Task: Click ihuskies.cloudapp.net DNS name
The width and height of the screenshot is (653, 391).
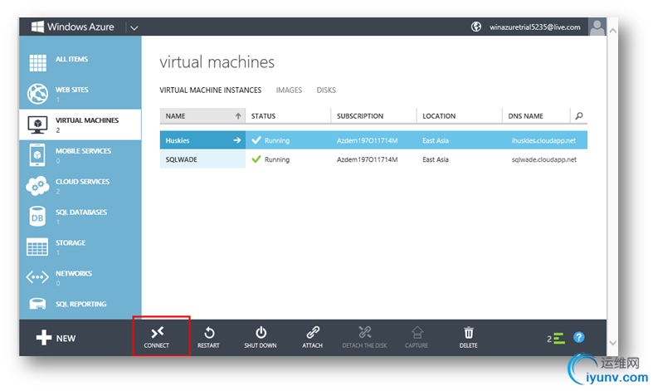Action: (x=543, y=140)
